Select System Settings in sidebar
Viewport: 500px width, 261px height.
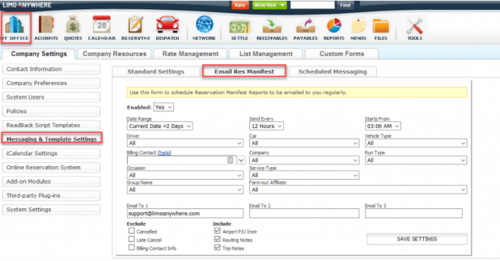(51, 210)
